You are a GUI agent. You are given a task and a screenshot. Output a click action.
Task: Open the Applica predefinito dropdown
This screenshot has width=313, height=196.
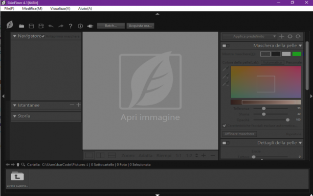tap(250, 36)
